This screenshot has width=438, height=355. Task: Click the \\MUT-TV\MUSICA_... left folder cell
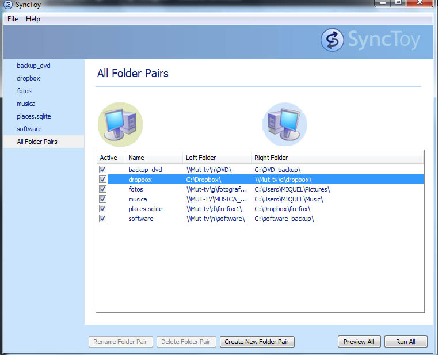tap(217, 199)
